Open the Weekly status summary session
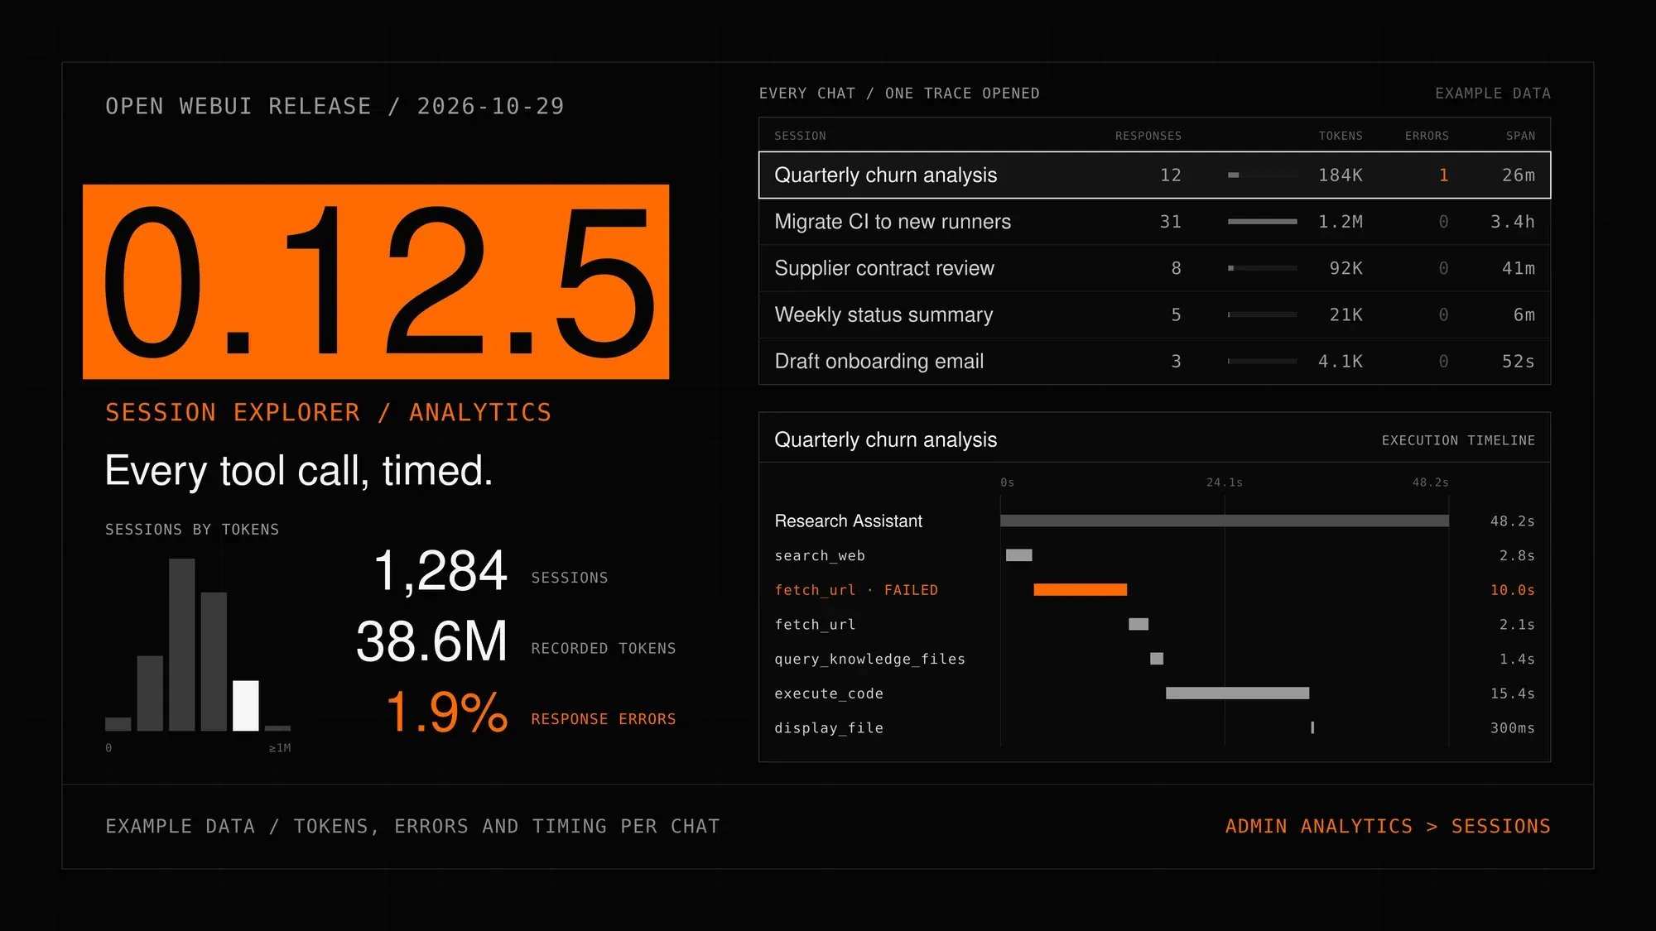The width and height of the screenshot is (1656, 931). pos(1154,314)
